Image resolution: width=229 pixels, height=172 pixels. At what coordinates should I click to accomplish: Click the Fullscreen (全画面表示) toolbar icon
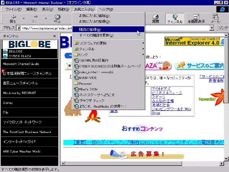click(x=196, y=19)
